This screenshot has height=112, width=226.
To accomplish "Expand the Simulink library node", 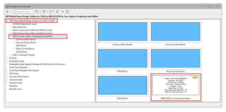I will click(7, 58).
